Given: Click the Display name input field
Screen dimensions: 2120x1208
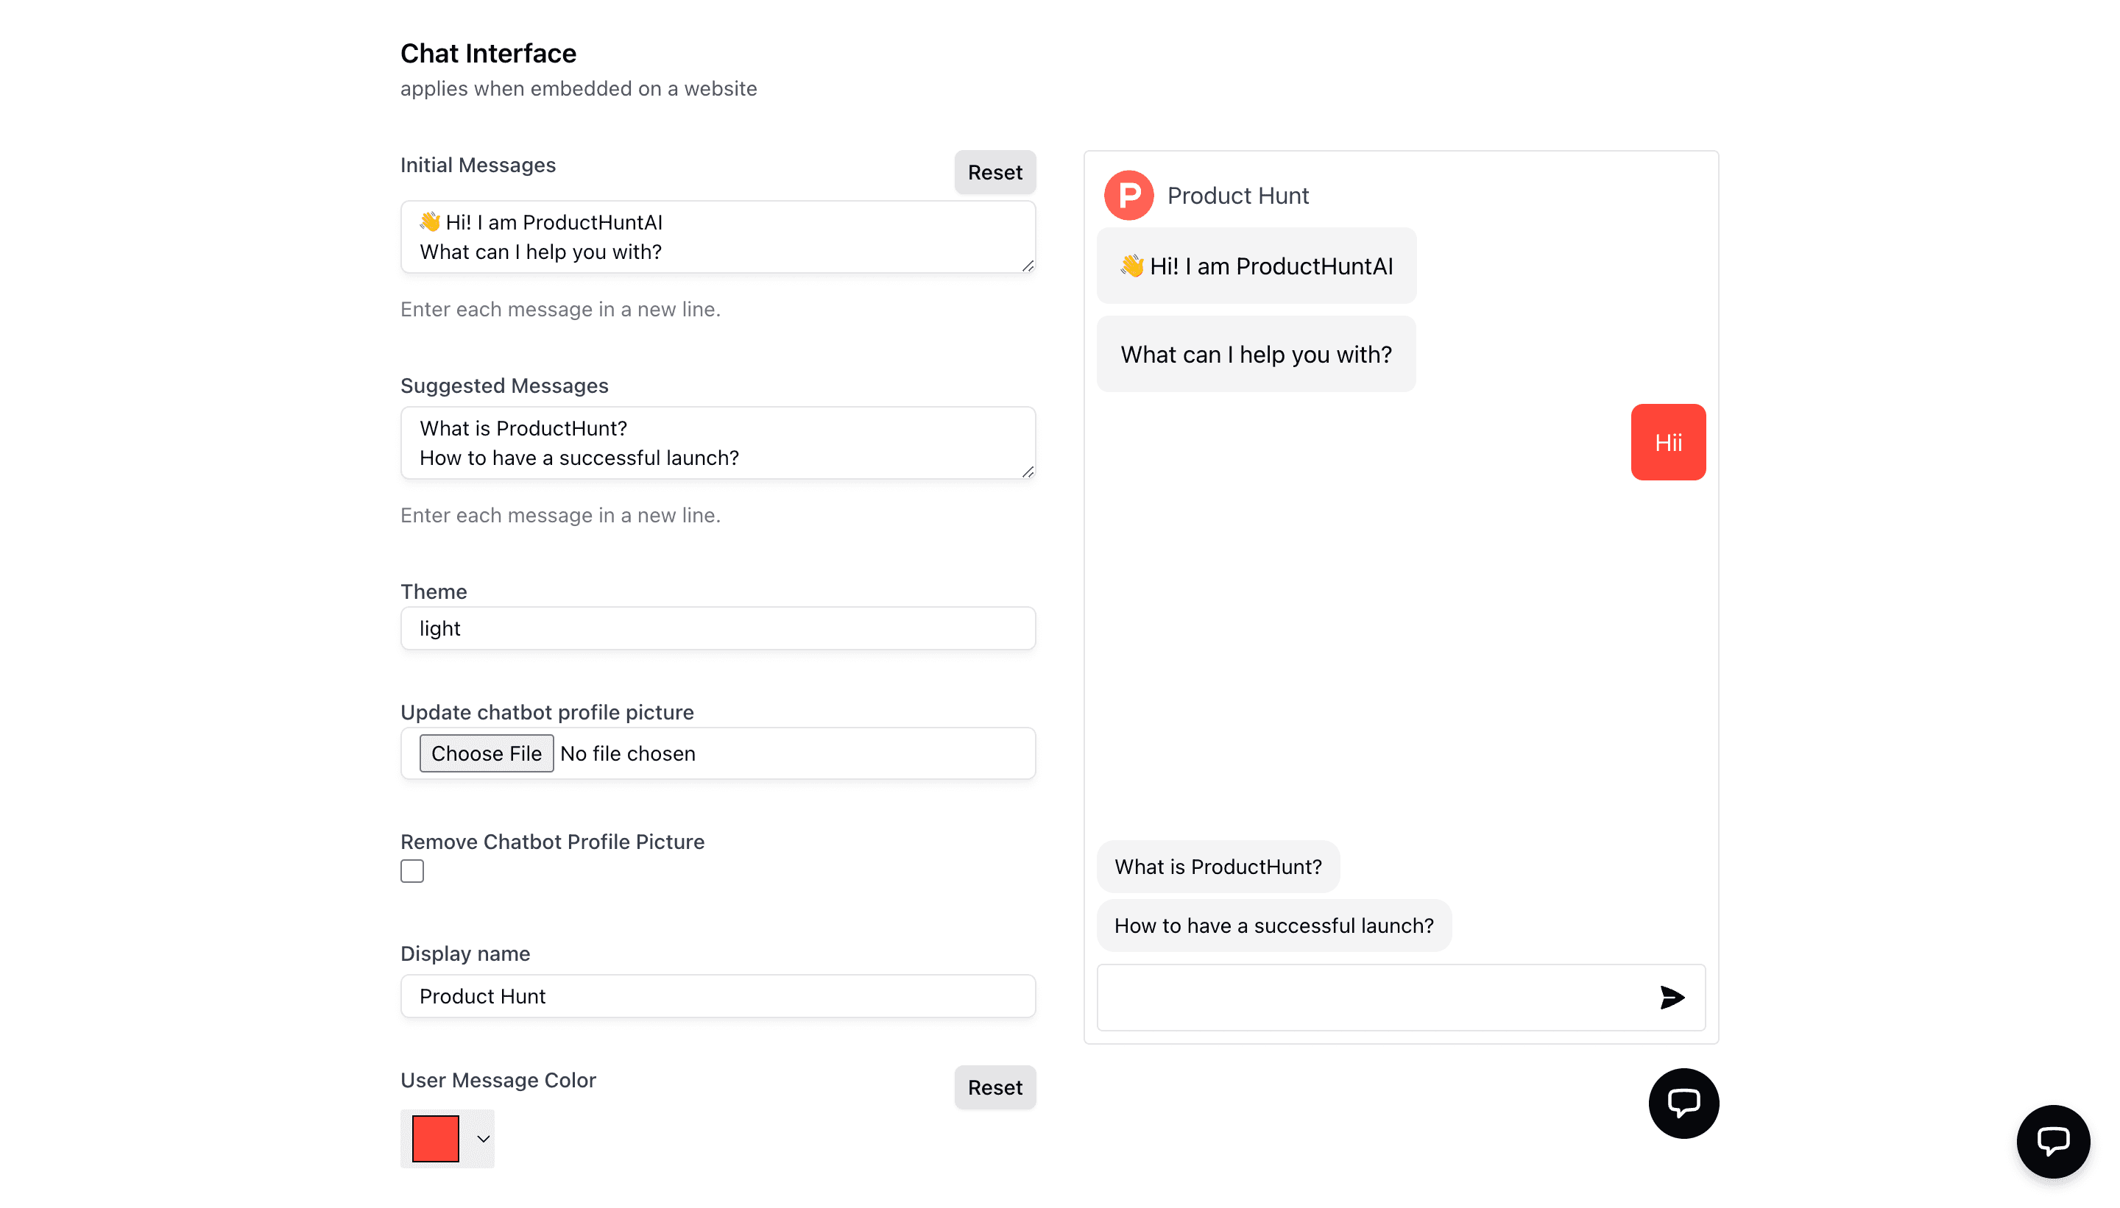Looking at the screenshot, I should (718, 995).
